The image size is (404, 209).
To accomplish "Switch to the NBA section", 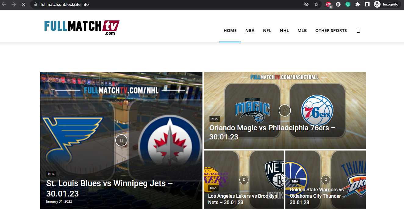I will pyautogui.click(x=250, y=31).
